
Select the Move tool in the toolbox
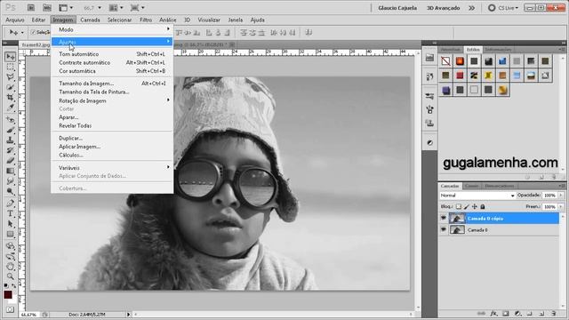point(10,57)
